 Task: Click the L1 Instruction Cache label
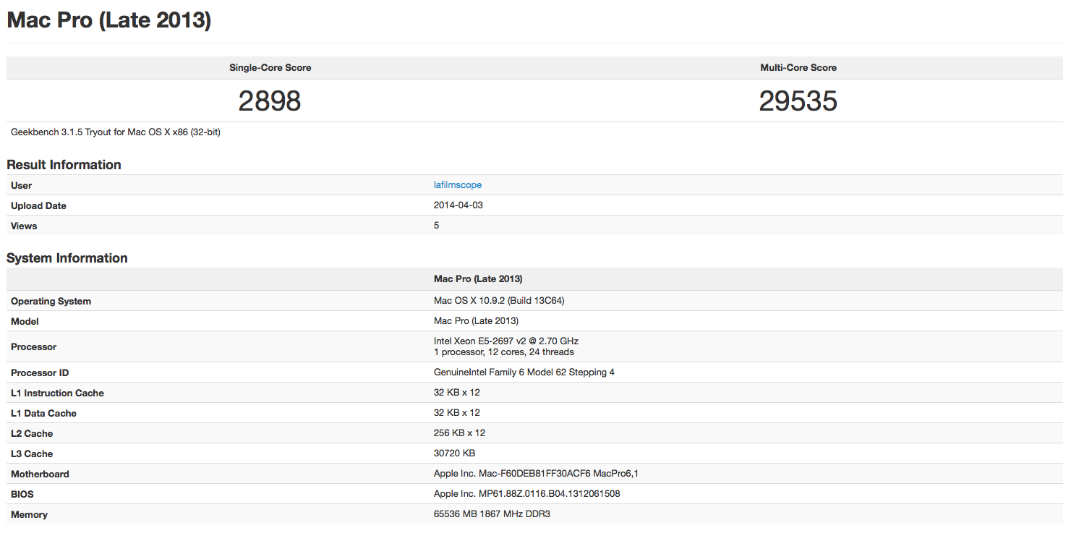tap(57, 393)
